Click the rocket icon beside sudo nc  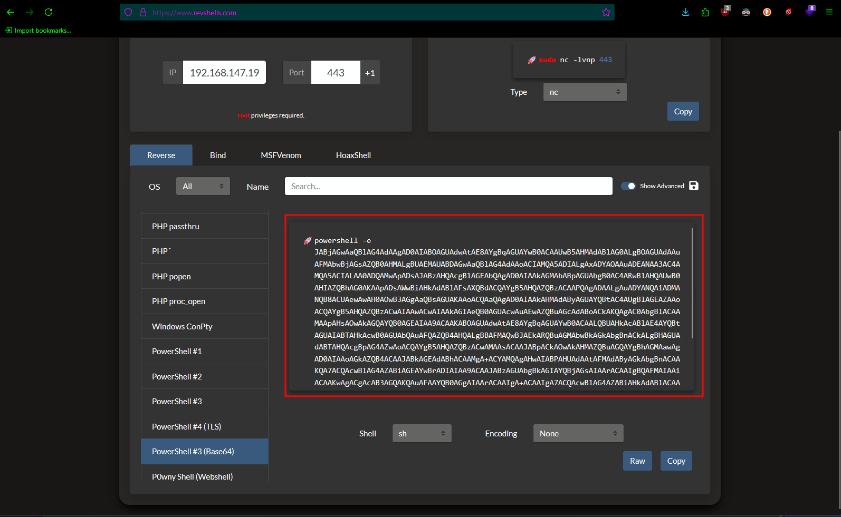(x=532, y=60)
